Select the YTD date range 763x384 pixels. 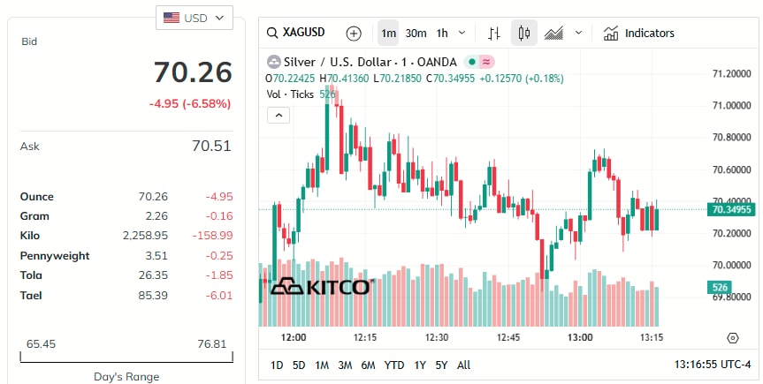pos(394,365)
